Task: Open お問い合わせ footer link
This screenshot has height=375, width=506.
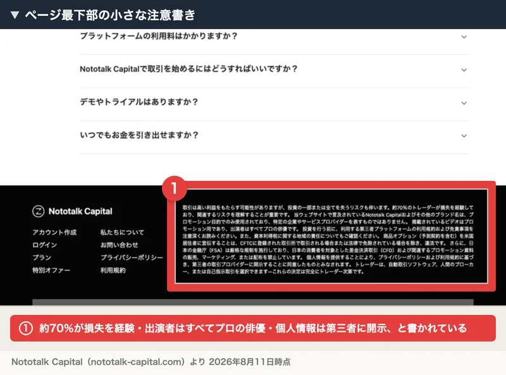Action: coord(119,245)
